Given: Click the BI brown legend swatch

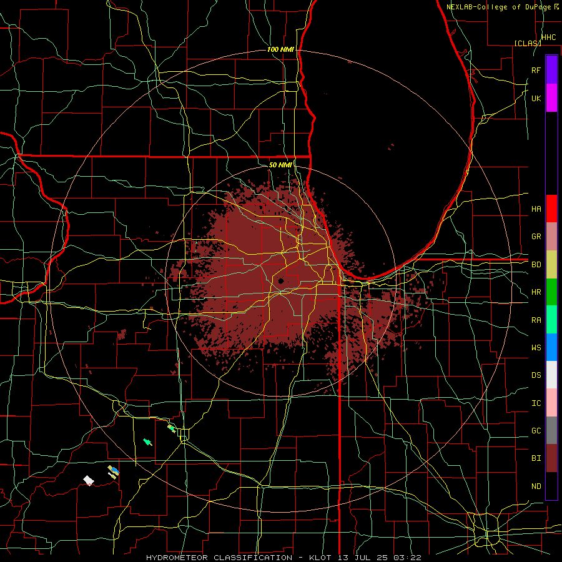Looking at the screenshot, I should click(x=551, y=458).
